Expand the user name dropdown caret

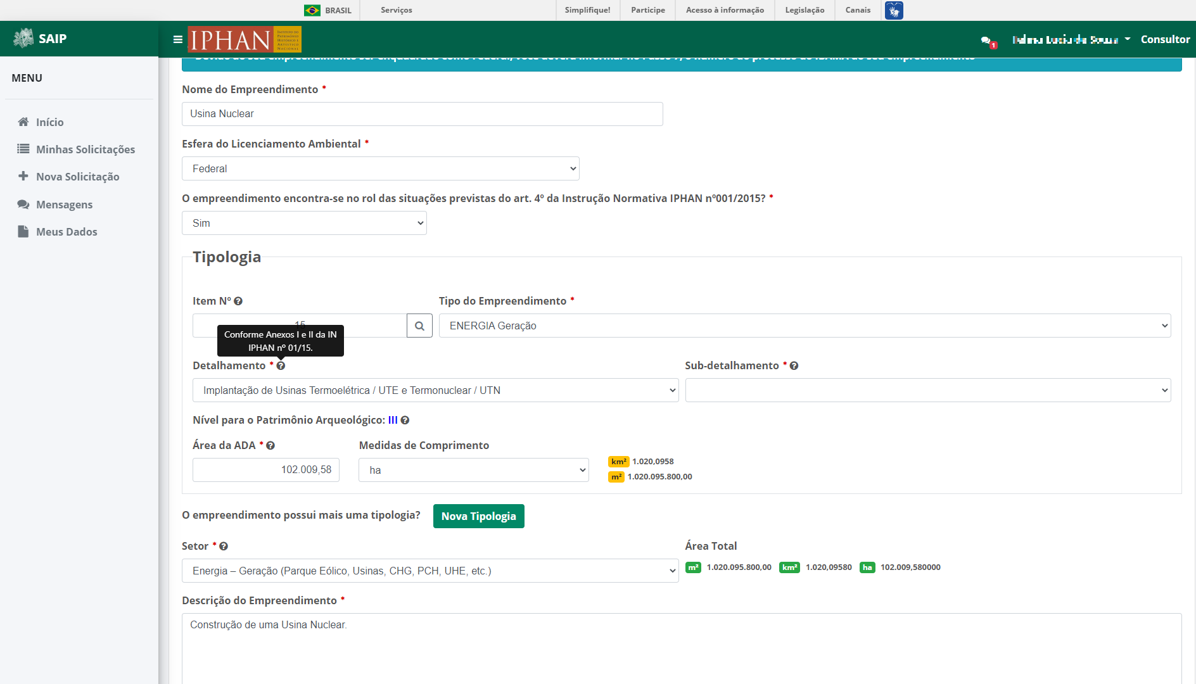pyautogui.click(x=1128, y=39)
